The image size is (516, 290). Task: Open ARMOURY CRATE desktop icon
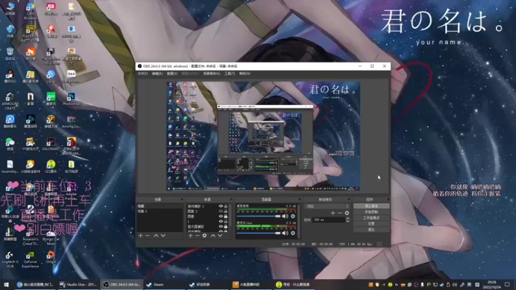pyautogui.click(x=10, y=101)
